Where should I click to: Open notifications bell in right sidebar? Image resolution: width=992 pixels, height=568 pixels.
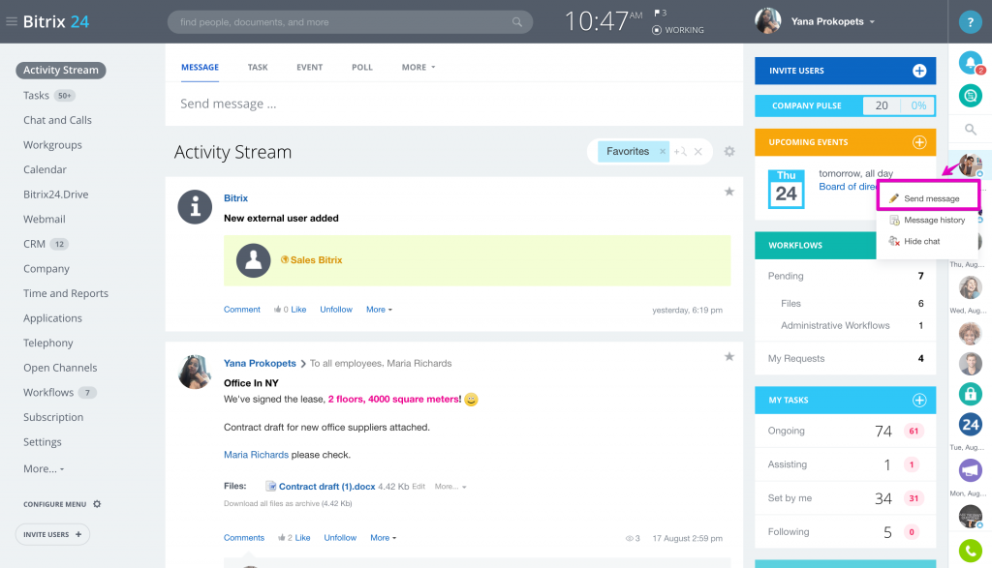coord(970,63)
